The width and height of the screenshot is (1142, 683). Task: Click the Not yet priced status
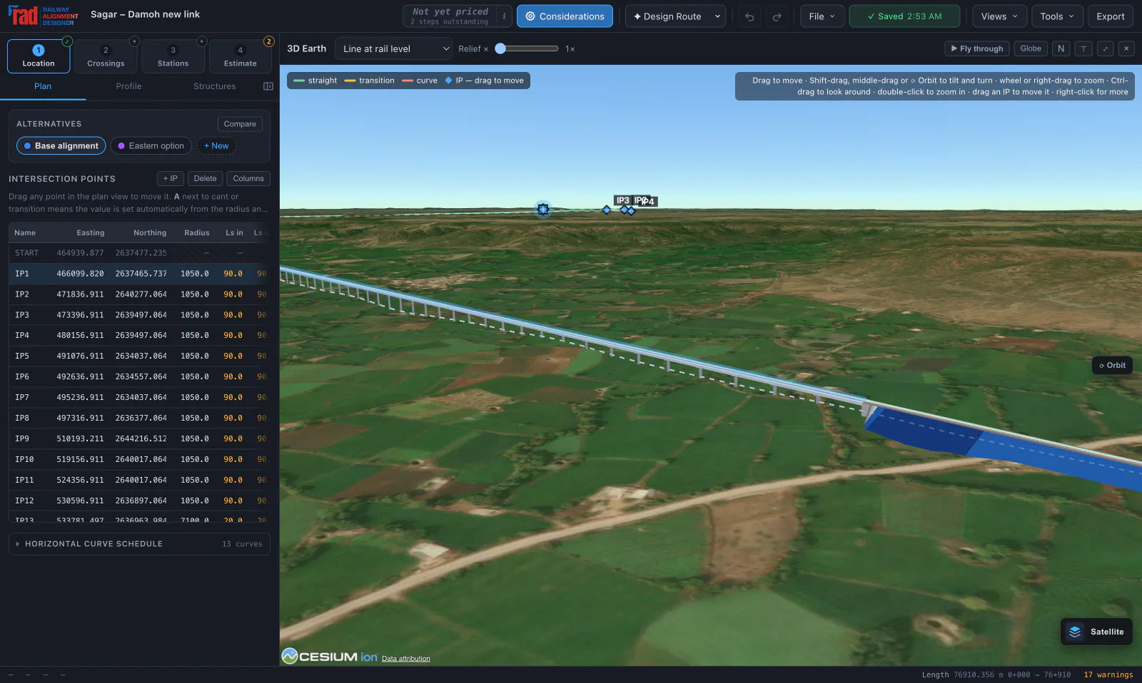coord(450,16)
